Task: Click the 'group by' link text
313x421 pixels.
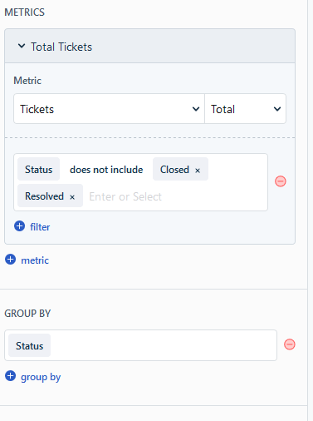Action: pos(41,377)
